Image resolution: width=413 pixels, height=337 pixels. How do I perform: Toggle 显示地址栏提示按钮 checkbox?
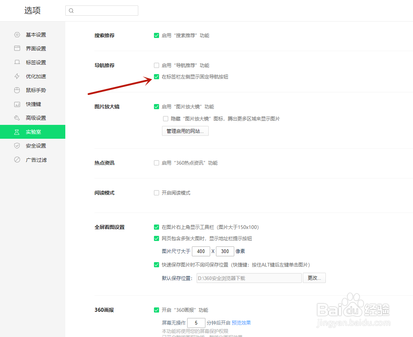(157, 238)
